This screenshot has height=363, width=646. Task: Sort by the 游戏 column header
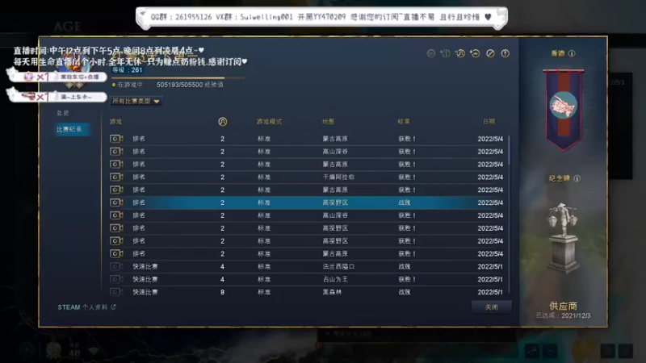point(115,122)
